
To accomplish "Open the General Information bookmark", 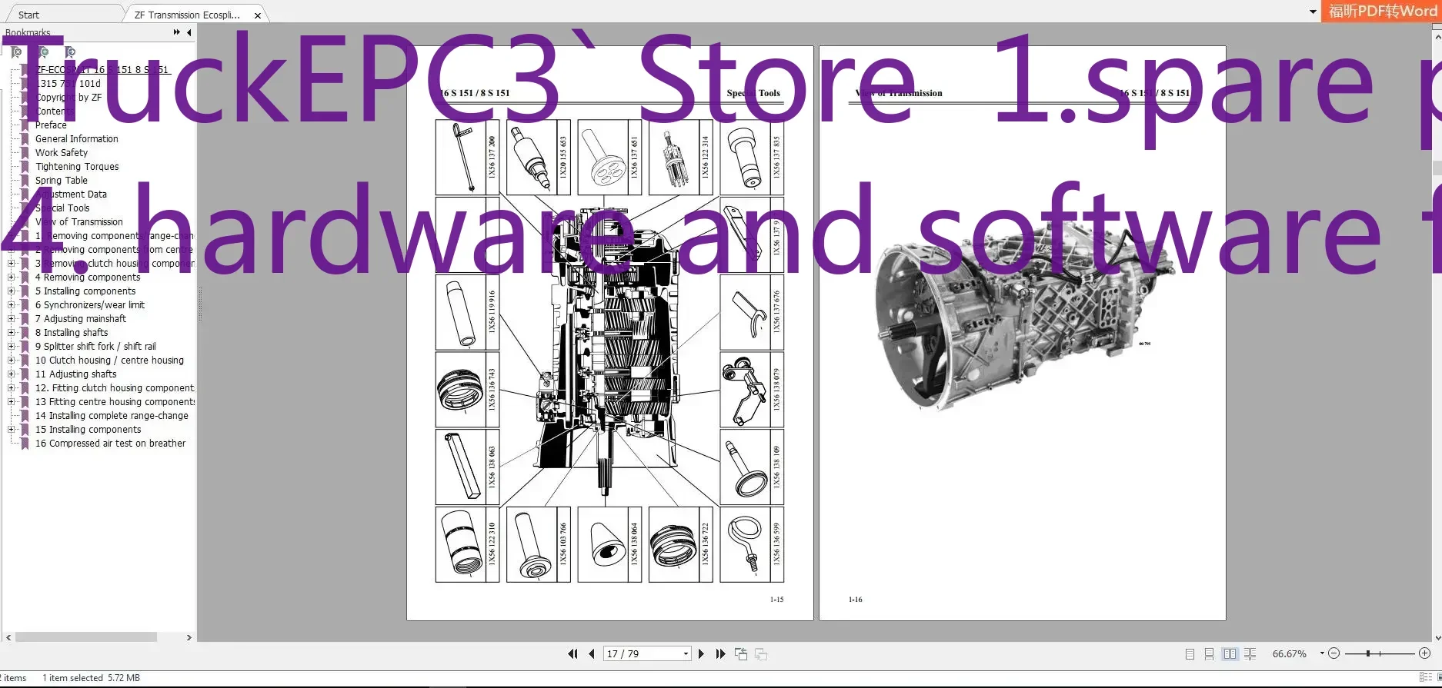I will [x=77, y=139].
